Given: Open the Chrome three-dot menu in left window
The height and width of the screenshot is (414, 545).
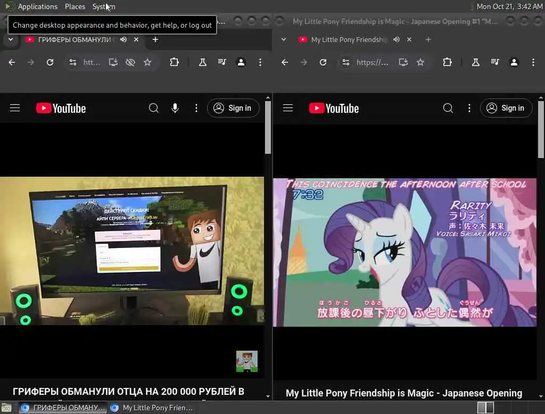Looking at the screenshot, I should click(260, 62).
